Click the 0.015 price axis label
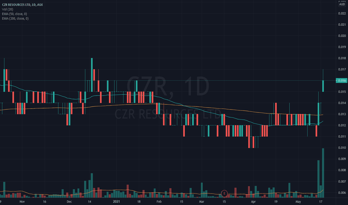 pyautogui.click(x=342, y=92)
